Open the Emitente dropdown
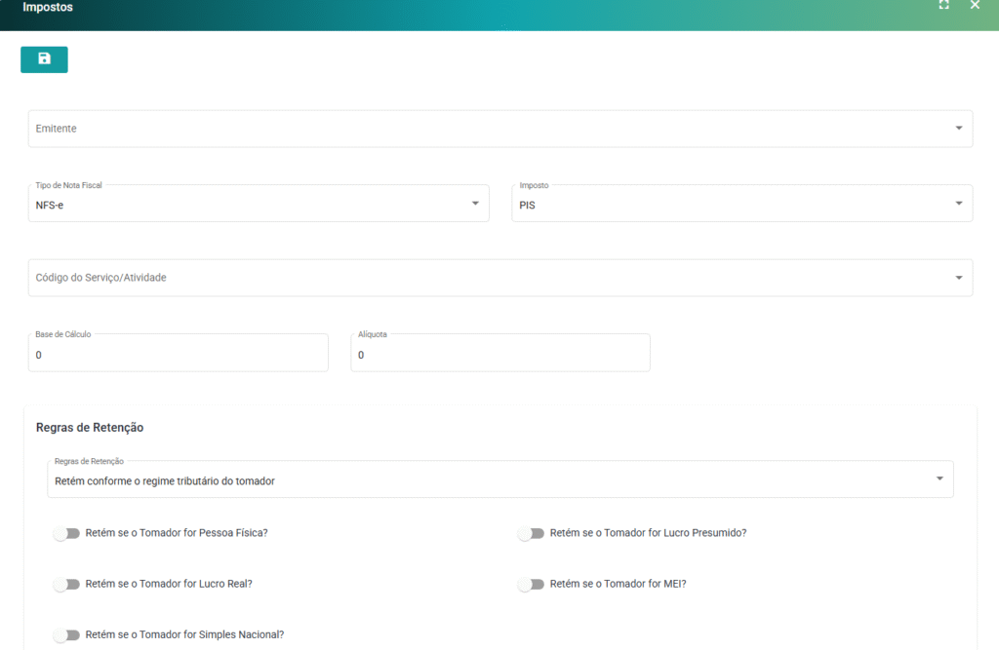The width and height of the screenshot is (999, 650). (x=488, y=129)
